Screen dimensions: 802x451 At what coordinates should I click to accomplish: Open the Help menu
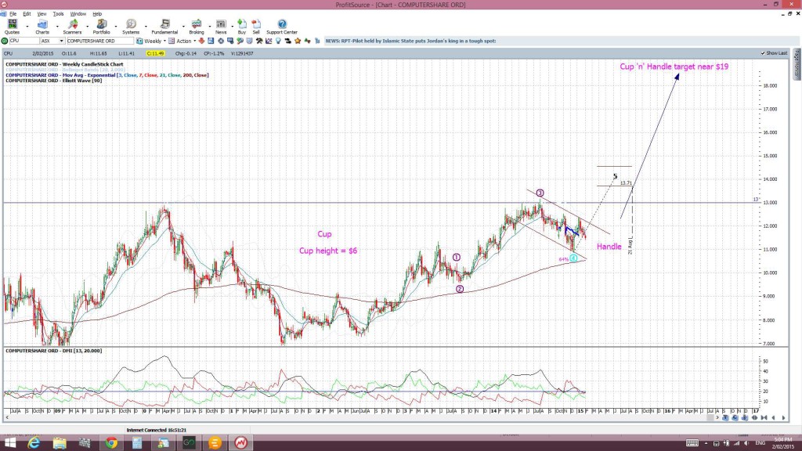pyautogui.click(x=97, y=14)
